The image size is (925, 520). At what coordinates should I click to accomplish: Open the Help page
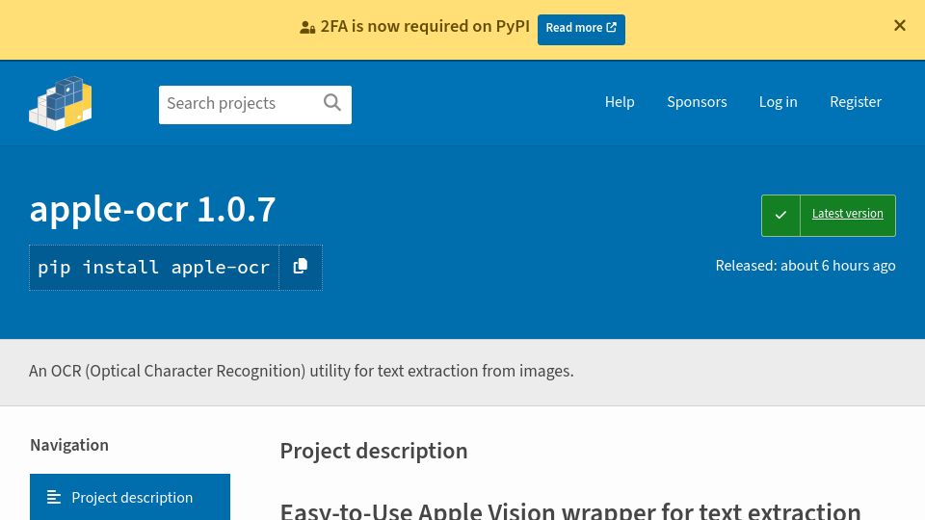point(620,102)
